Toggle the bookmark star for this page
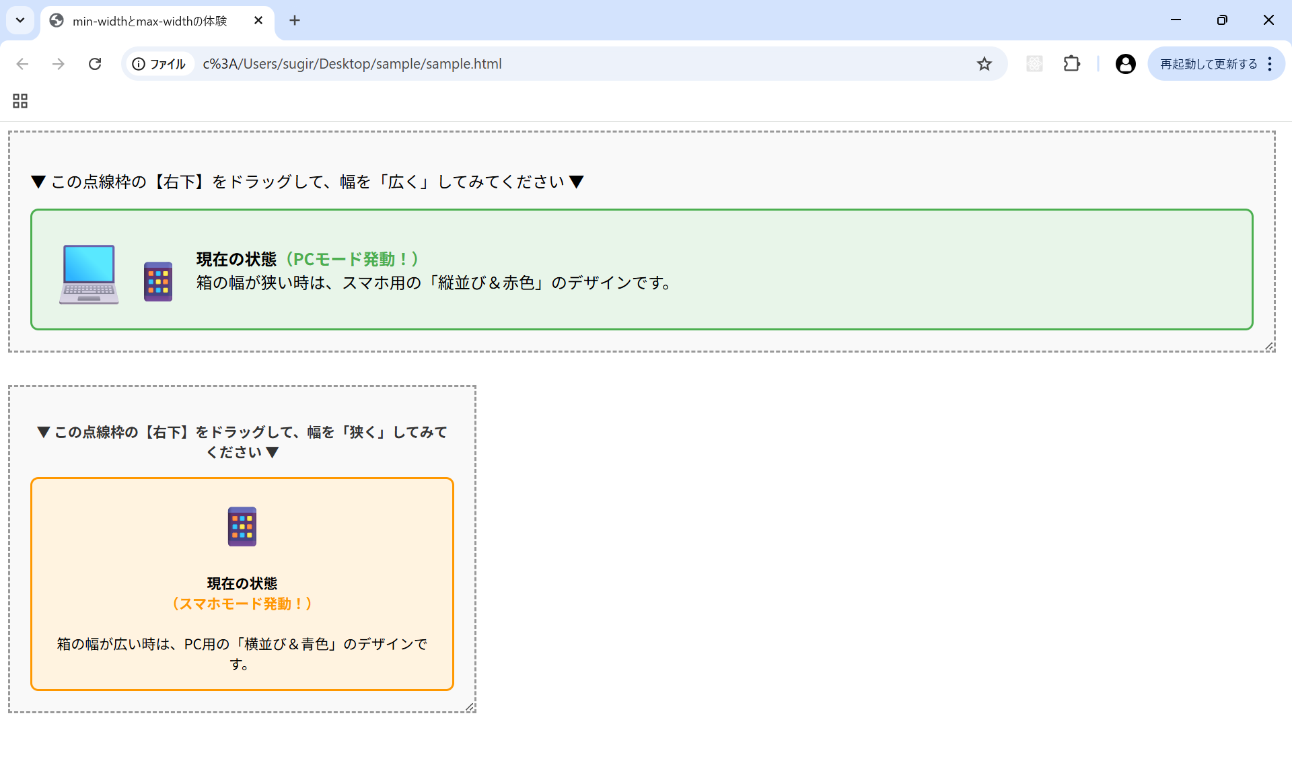Screen dimensions: 1292x759 pyautogui.click(x=984, y=64)
